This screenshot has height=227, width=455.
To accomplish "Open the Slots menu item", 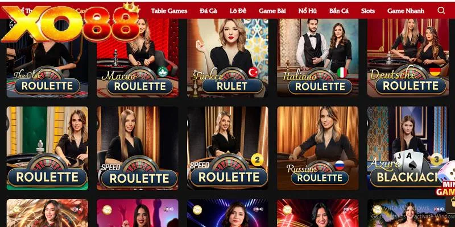I will pos(367,11).
